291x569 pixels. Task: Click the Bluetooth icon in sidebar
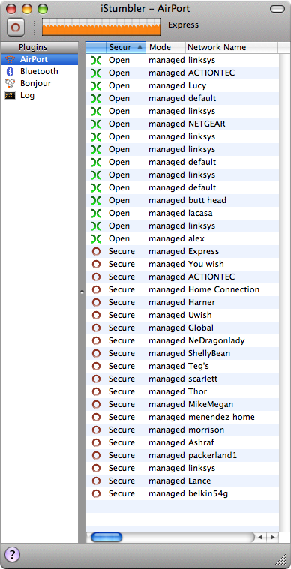pyautogui.click(x=10, y=71)
